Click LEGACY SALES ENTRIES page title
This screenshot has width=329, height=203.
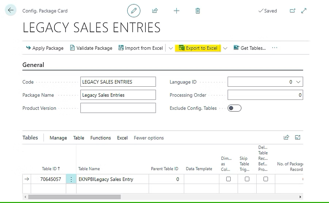click(x=91, y=27)
